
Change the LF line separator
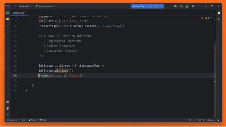point(195,120)
